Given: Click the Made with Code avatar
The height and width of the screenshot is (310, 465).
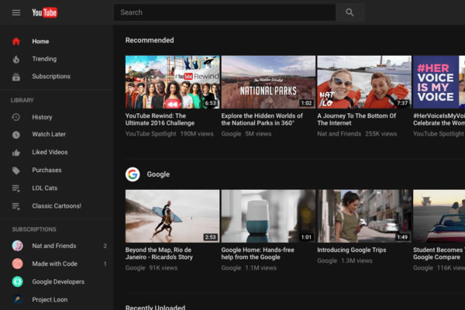Looking at the screenshot, I should click(x=18, y=263).
